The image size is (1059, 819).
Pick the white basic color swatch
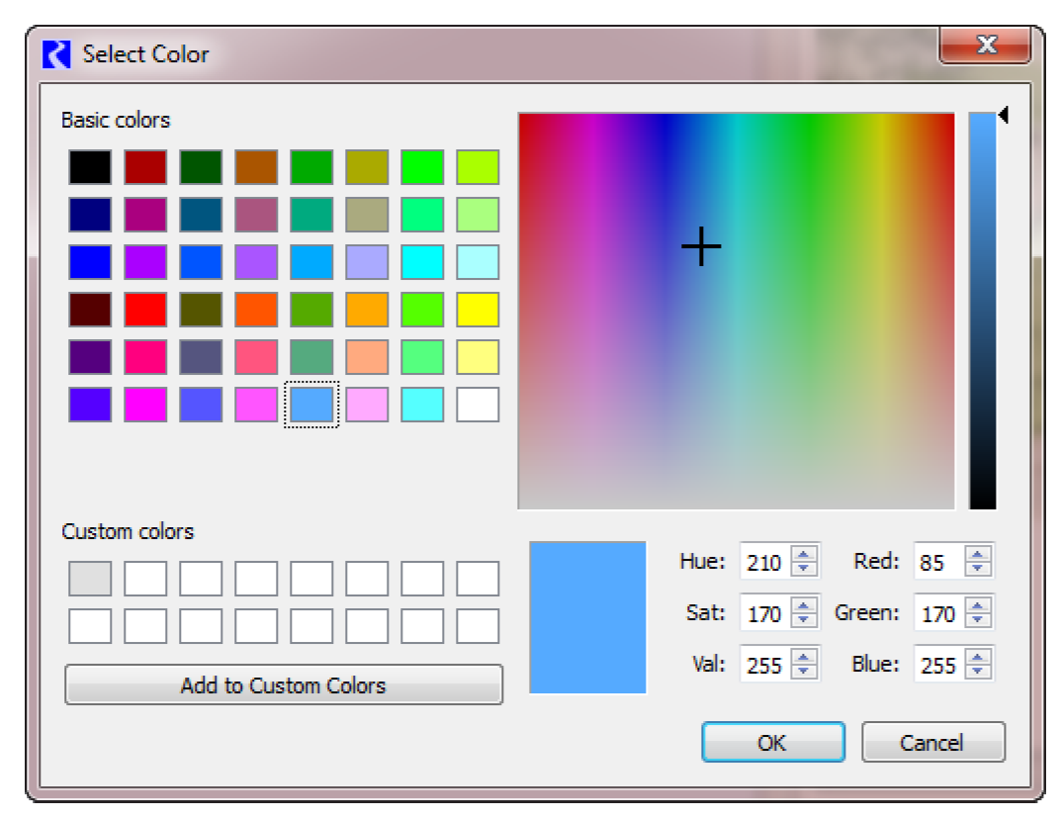tap(478, 405)
